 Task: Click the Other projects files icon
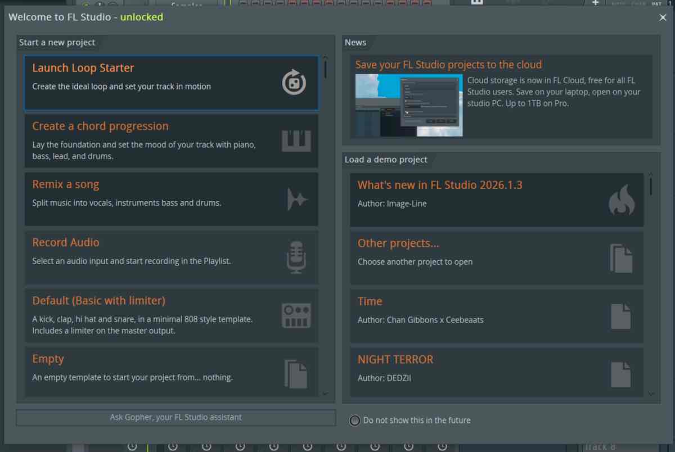coord(622,258)
